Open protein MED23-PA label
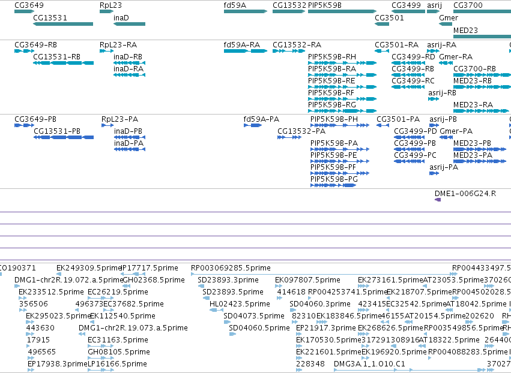Viewport: 511px width, 373px height. pos(473,155)
